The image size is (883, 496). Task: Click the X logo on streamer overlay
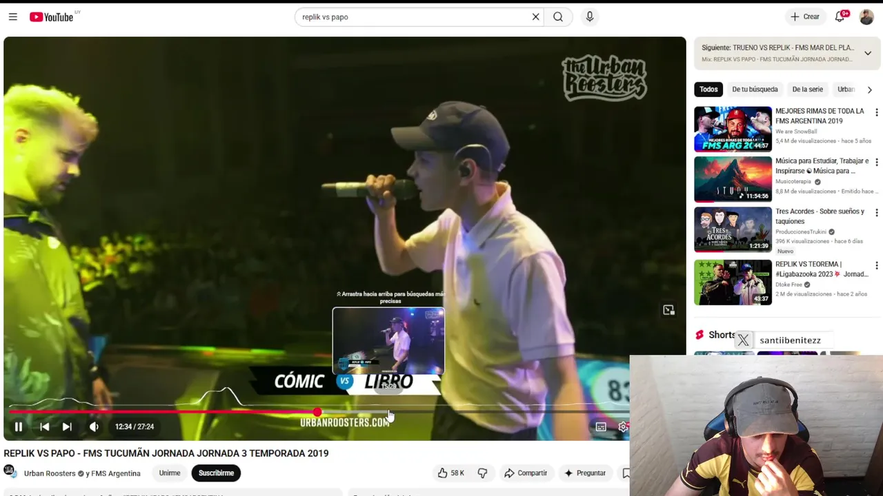(x=743, y=340)
